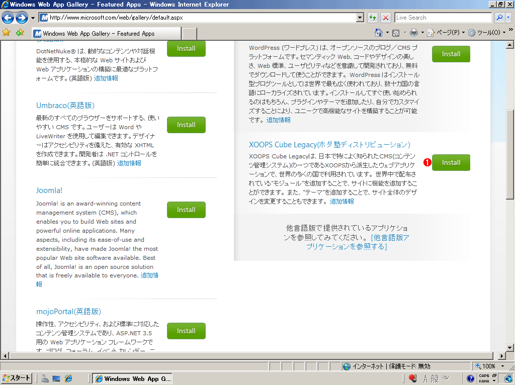Expand the Print options dropdown arrow
The image size is (515, 385).
pyautogui.click(x=422, y=33)
